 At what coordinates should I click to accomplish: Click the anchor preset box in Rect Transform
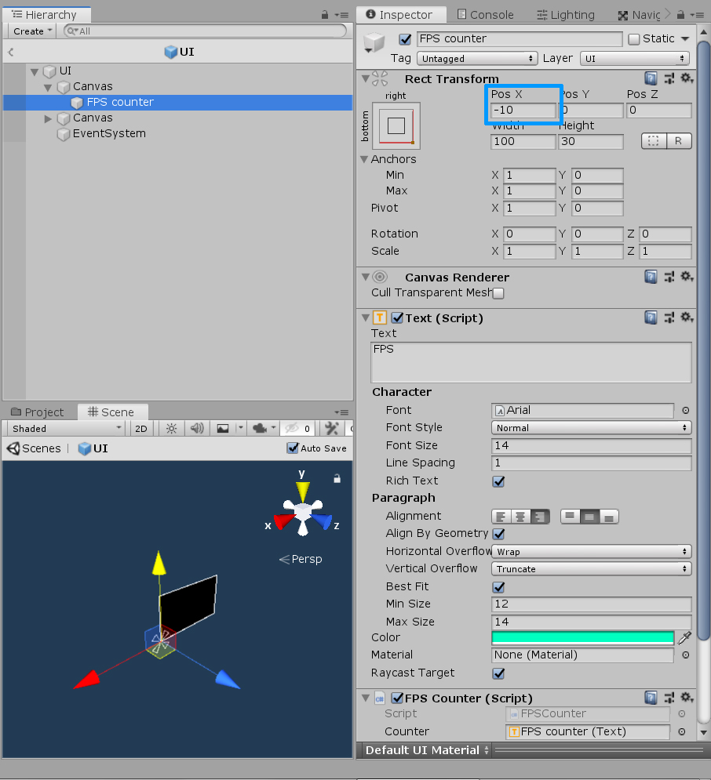click(x=396, y=125)
